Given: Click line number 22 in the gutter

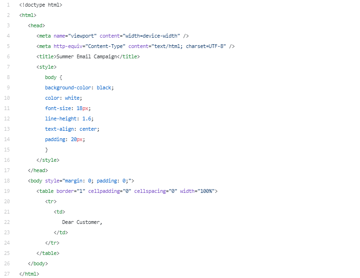Looking at the screenshot, I should (x=7, y=222).
